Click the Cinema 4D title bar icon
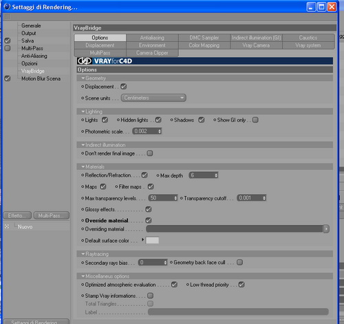Viewport: 344px width, 324px height. point(7,7)
